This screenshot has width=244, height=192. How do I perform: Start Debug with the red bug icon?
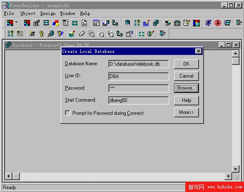coord(218,23)
